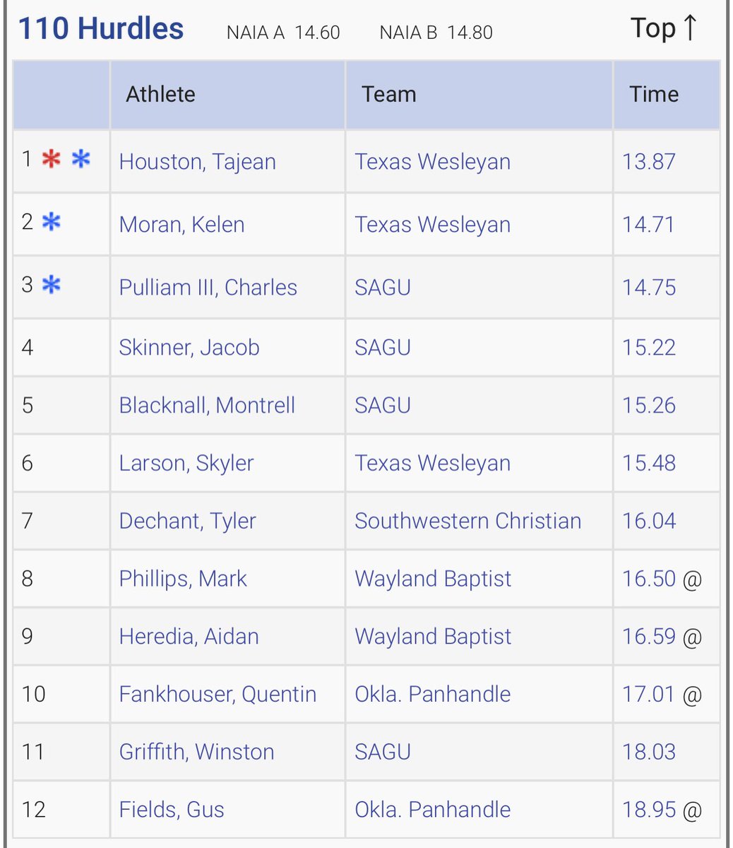Click Okla. Panhandle team for Fankhouser
The width and height of the screenshot is (733, 848).
point(433,694)
